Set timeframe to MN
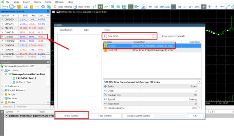Image resolution: width=234 pixels, height=136 pixels. coord(196,7)
